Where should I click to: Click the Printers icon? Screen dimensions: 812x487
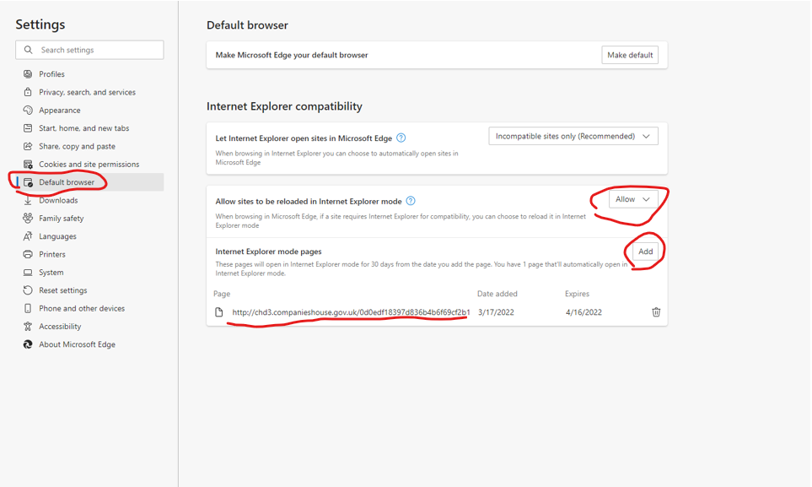pyautogui.click(x=28, y=254)
